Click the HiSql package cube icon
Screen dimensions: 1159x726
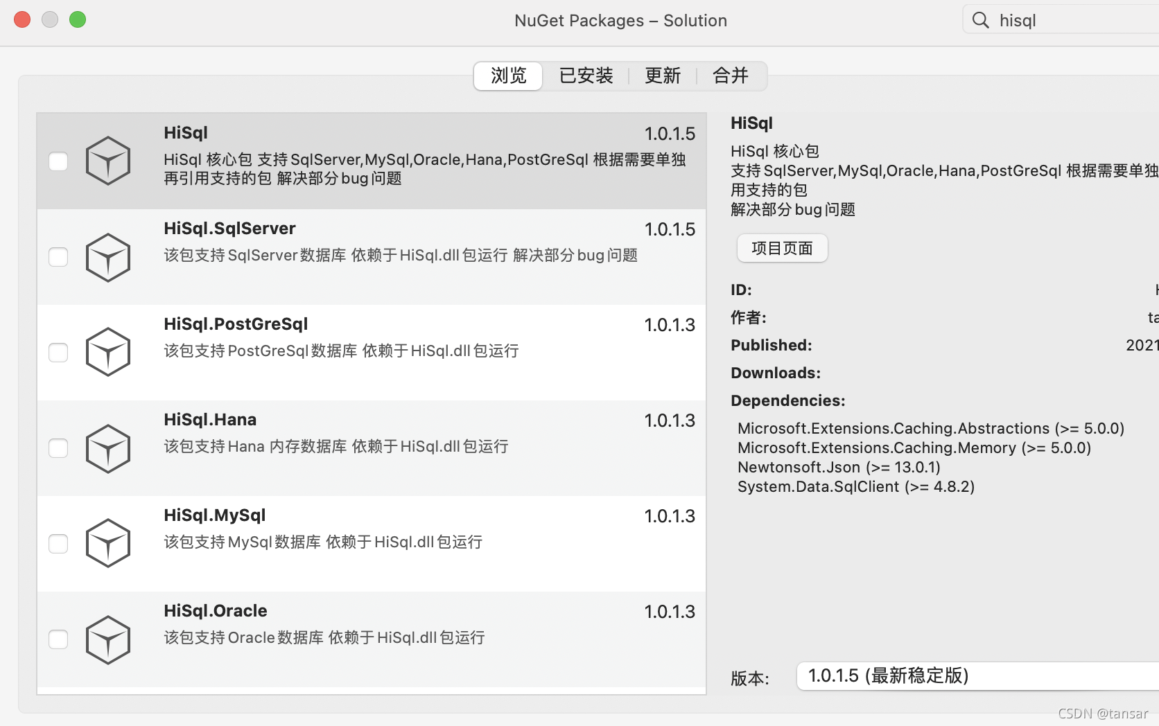point(108,161)
